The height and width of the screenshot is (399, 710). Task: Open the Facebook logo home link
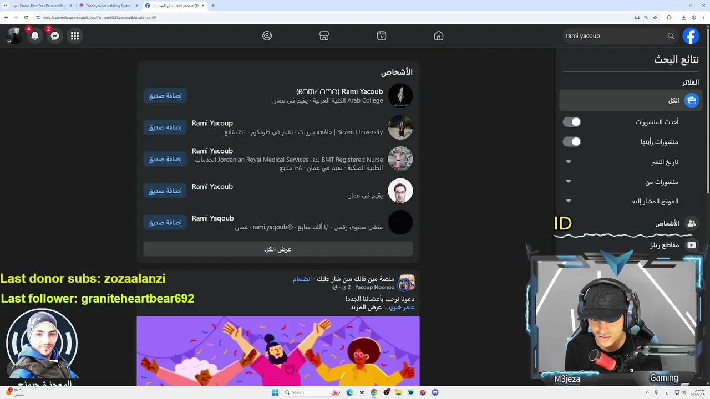click(x=691, y=36)
